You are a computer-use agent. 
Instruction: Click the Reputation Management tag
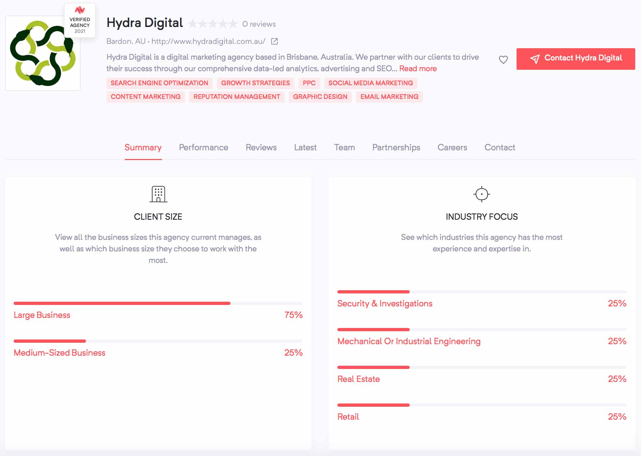coord(237,97)
